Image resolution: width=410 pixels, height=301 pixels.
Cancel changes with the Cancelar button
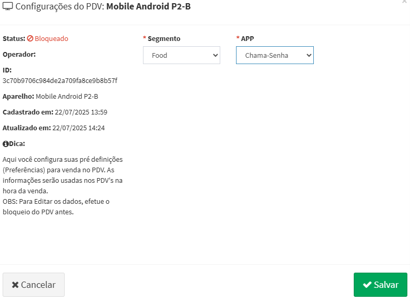click(x=34, y=285)
